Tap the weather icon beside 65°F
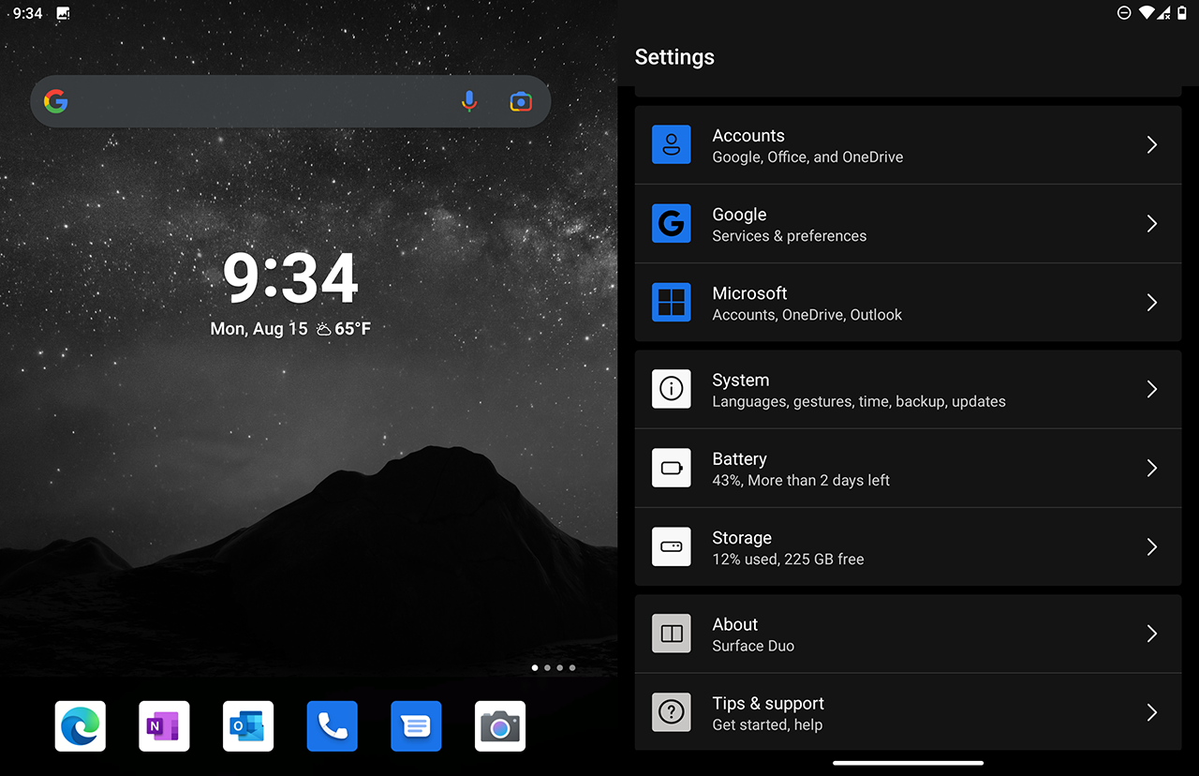This screenshot has width=1199, height=776. point(323,329)
